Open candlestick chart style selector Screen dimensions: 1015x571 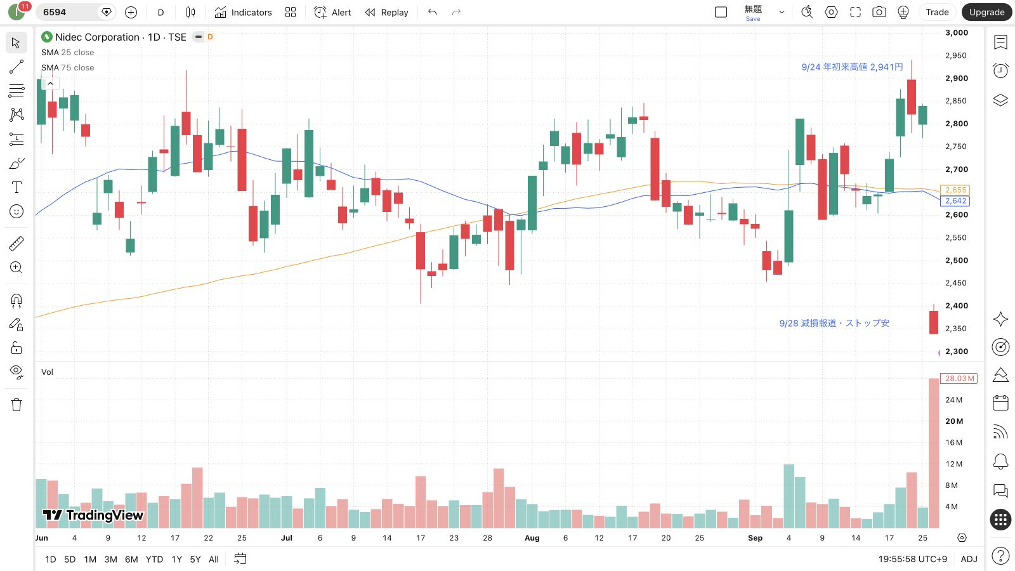(x=190, y=12)
